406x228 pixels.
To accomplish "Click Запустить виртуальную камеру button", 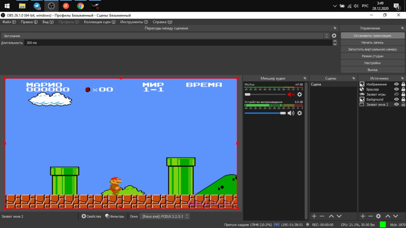I will pyautogui.click(x=372, y=49).
